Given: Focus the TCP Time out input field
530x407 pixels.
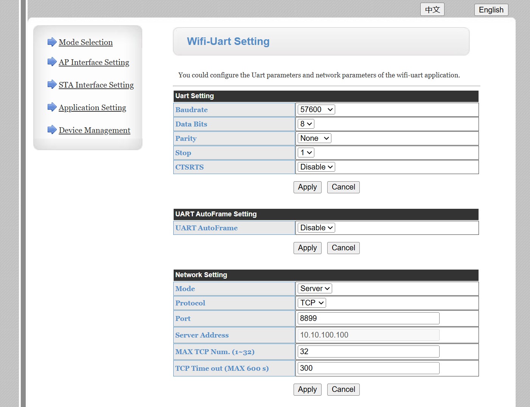Looking at the screenshot, I should 368,368.
